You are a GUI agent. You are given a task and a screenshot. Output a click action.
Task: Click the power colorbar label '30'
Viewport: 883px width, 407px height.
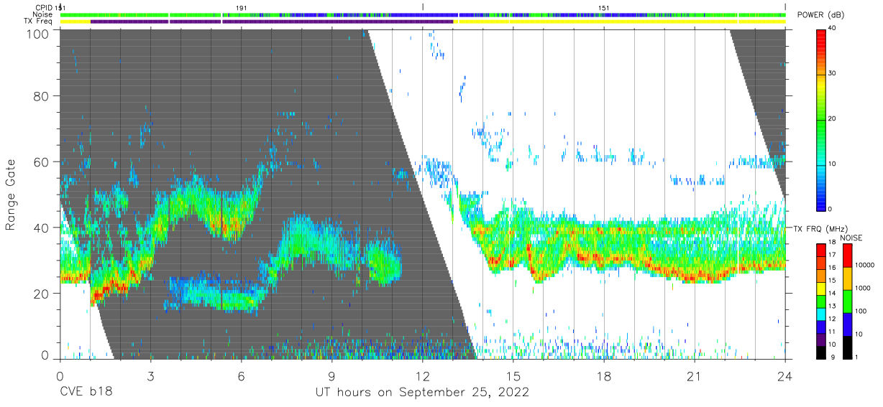click(x=833, y=73)
